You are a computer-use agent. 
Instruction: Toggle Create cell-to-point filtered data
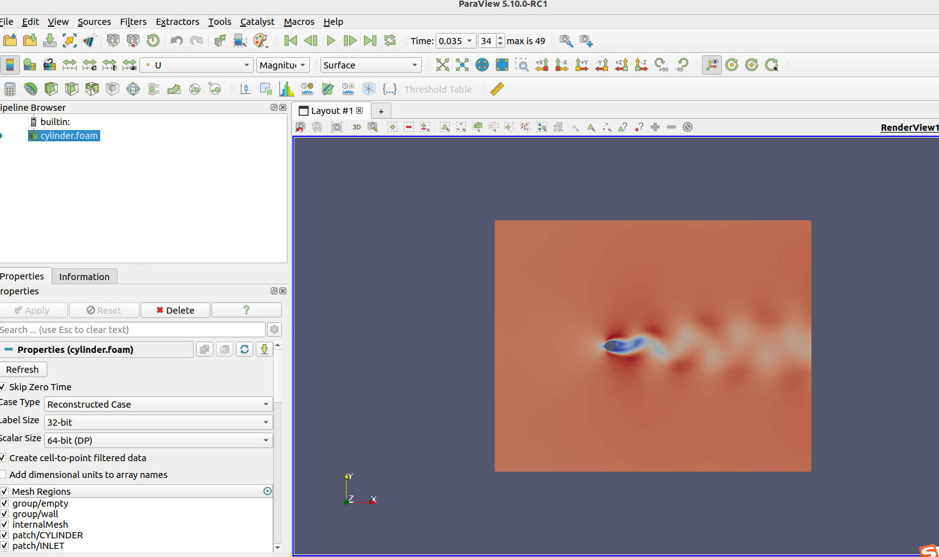coord(2,457)
